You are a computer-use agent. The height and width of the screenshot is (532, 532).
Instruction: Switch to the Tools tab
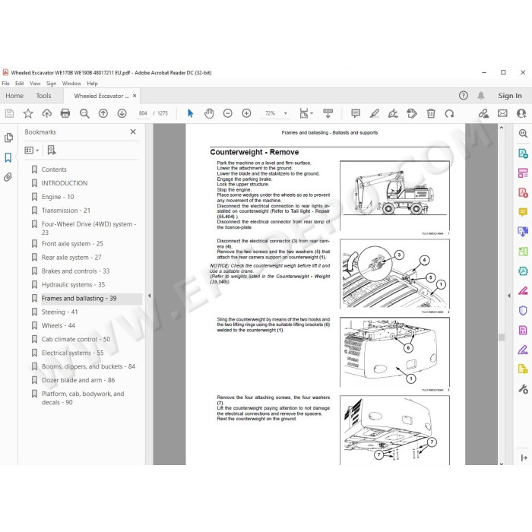pyautogui.click(x=44, y=96)
